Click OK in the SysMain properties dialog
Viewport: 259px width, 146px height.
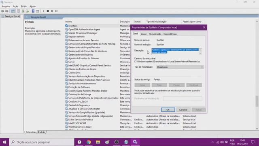(x=168, y=110)
